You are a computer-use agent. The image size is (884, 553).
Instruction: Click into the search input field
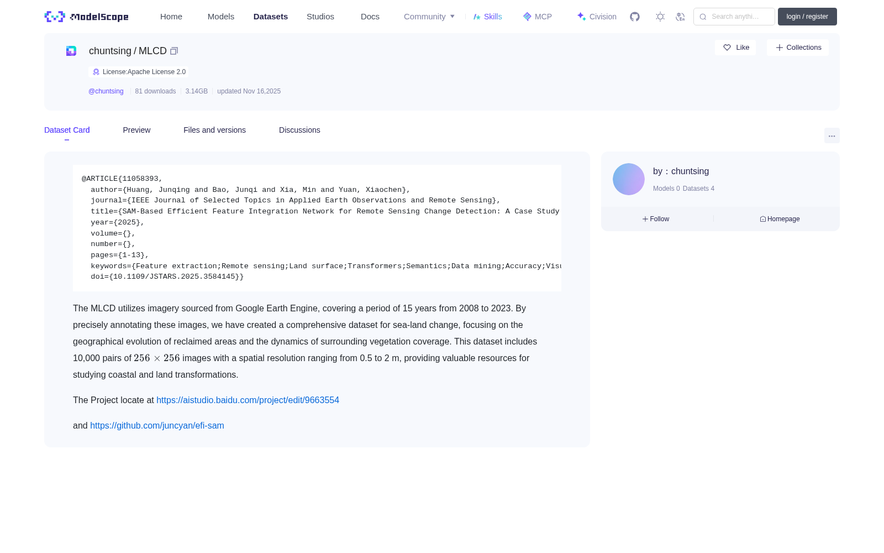pyautogui.click(x=734, y=17)
